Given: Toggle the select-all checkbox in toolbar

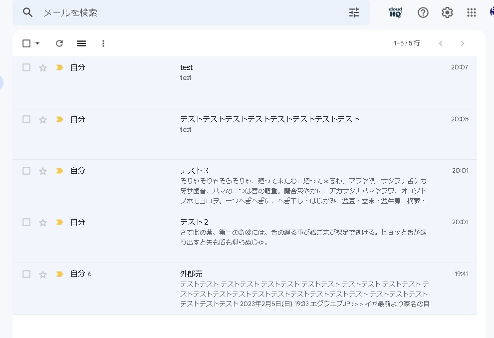Looking at the screenshot, I should click(x=26, y=43).
